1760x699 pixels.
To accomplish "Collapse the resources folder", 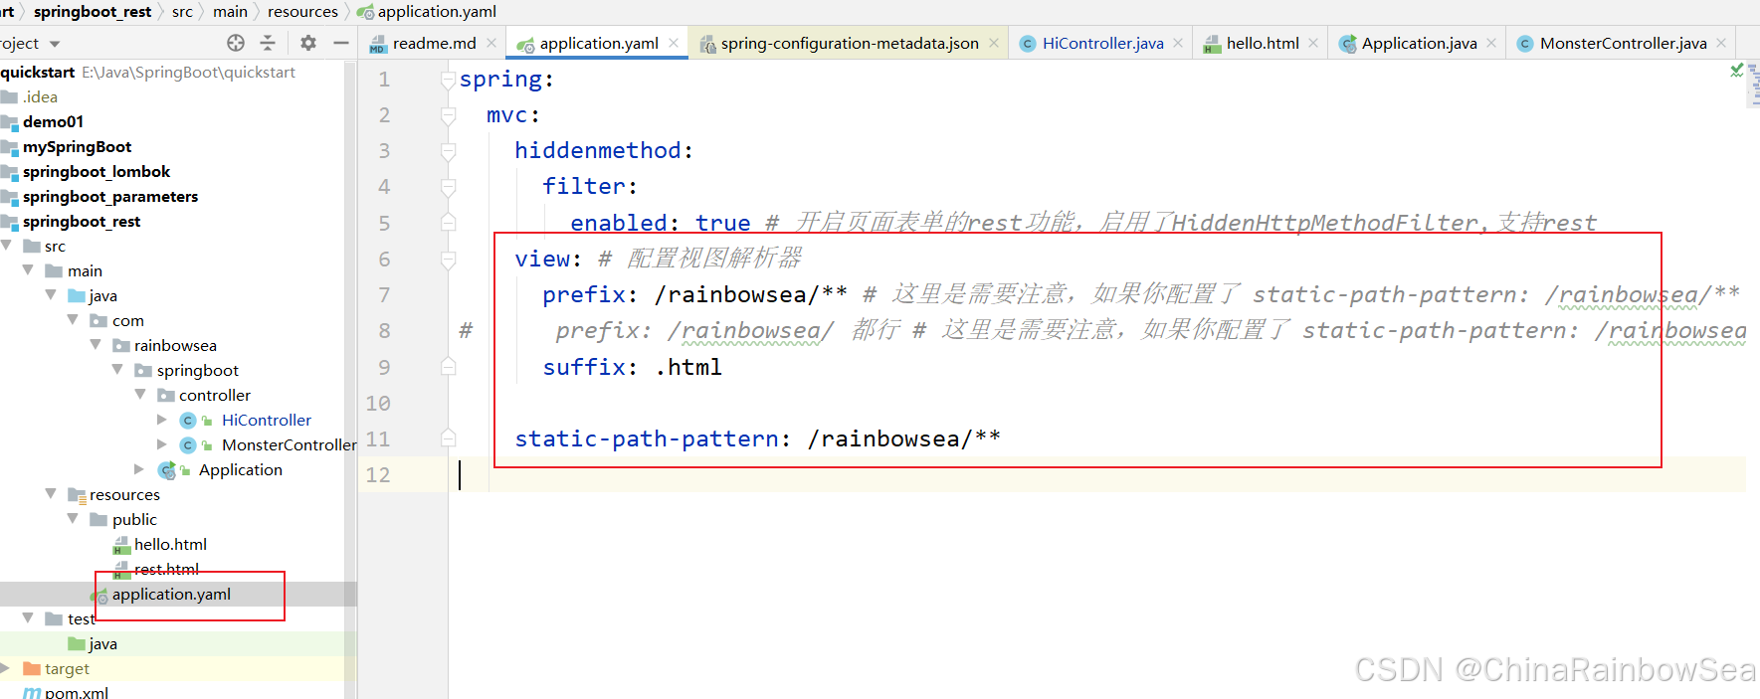I will pos(51,494).
